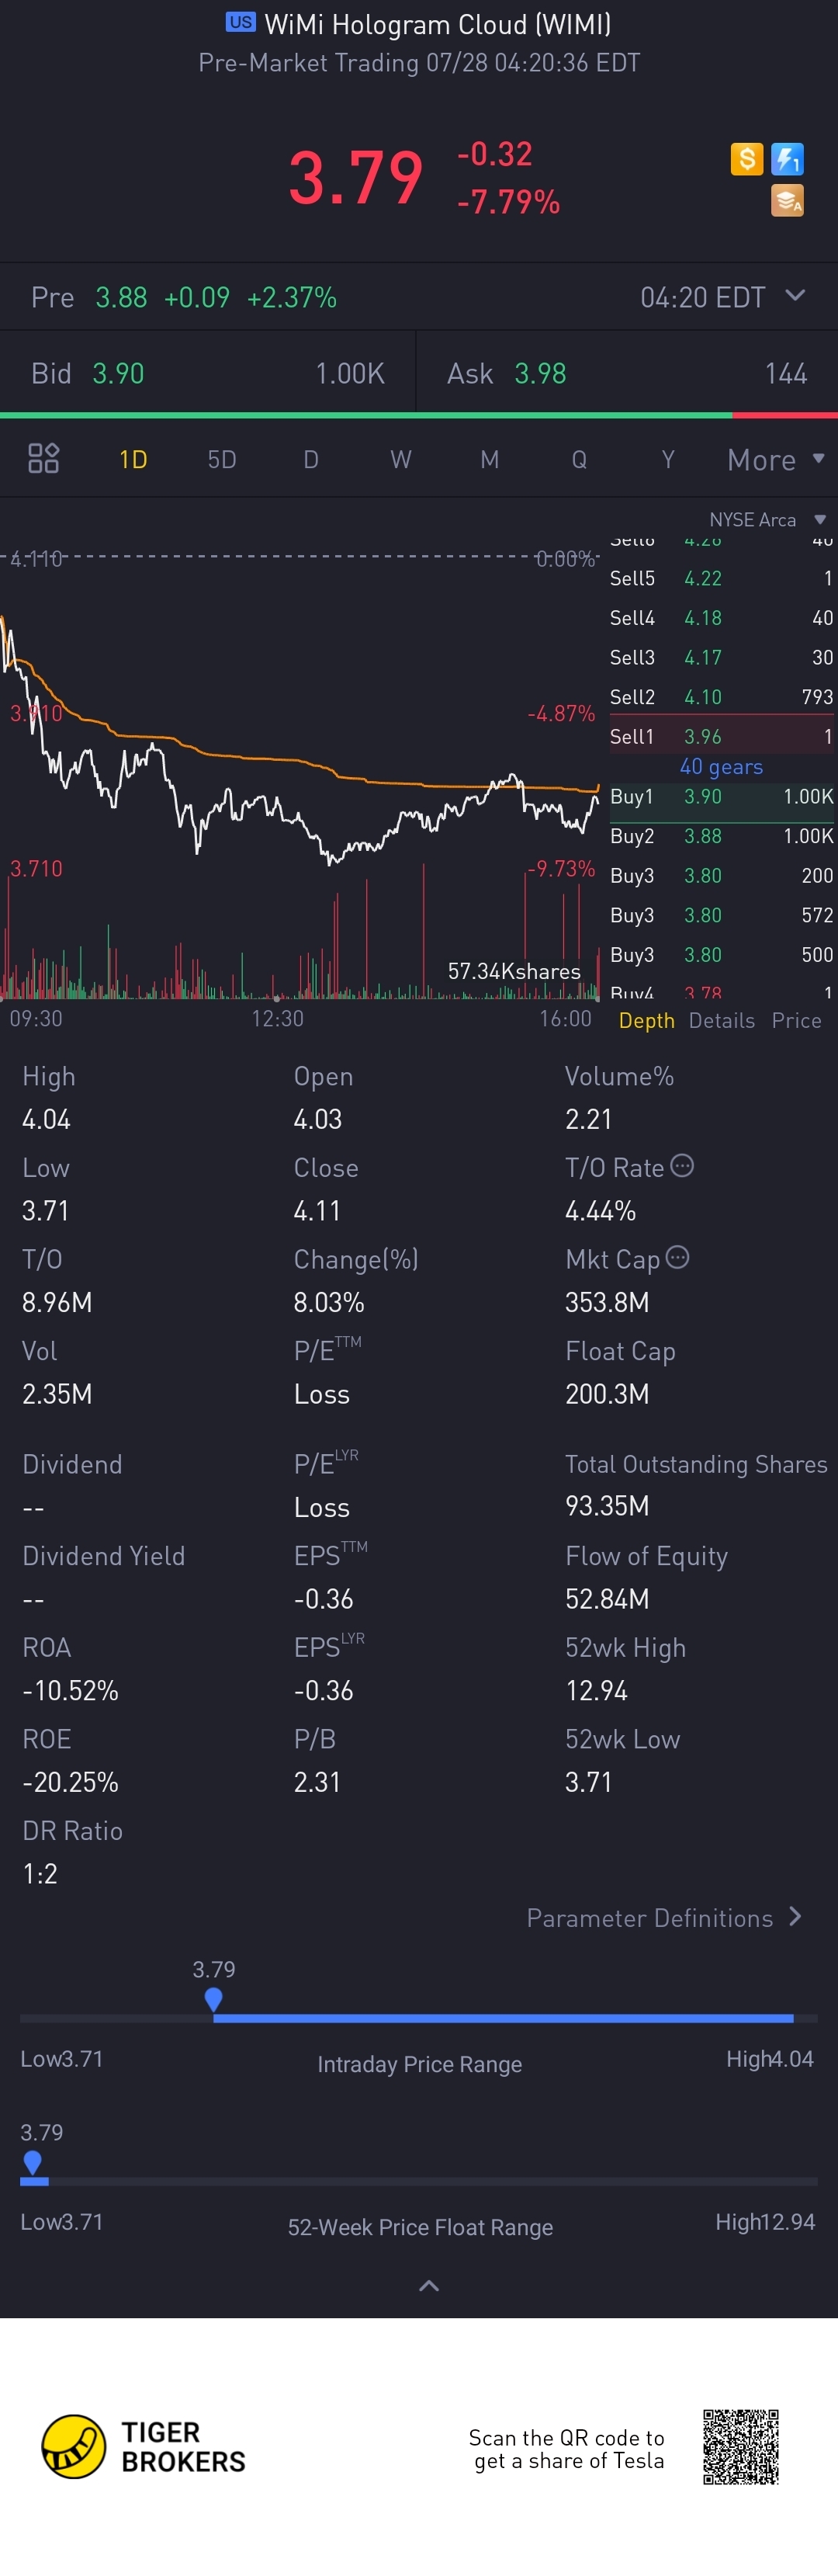Tap the 52-Week Price Float Range marker
Image resolution: width=838 pixels, height=2576 pixels.
(33, 2162)
